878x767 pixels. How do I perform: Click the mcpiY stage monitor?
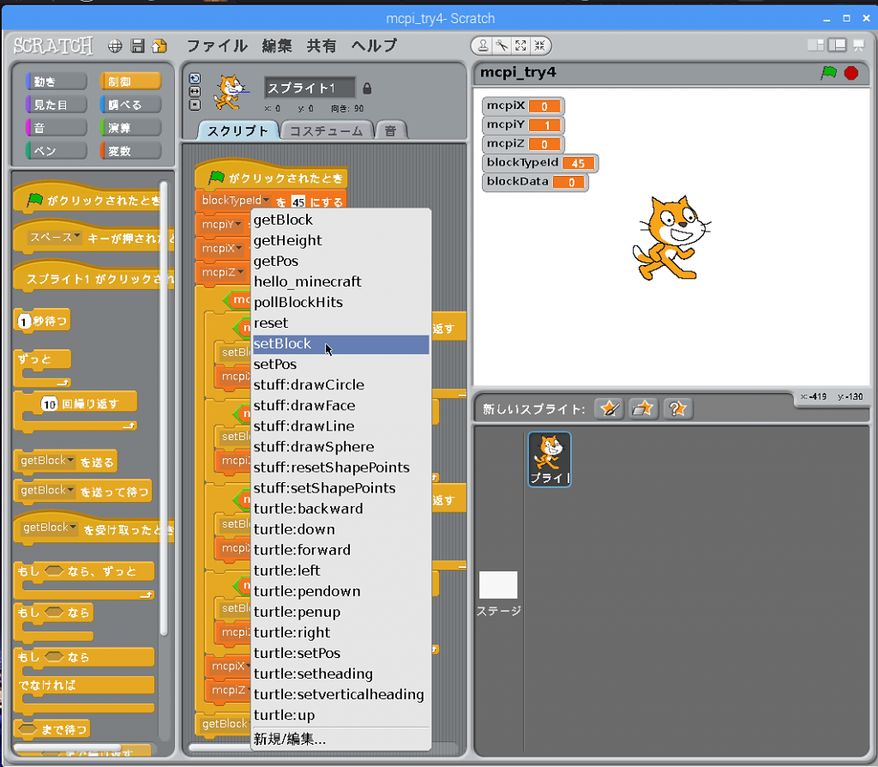click(x=523, y=125)
